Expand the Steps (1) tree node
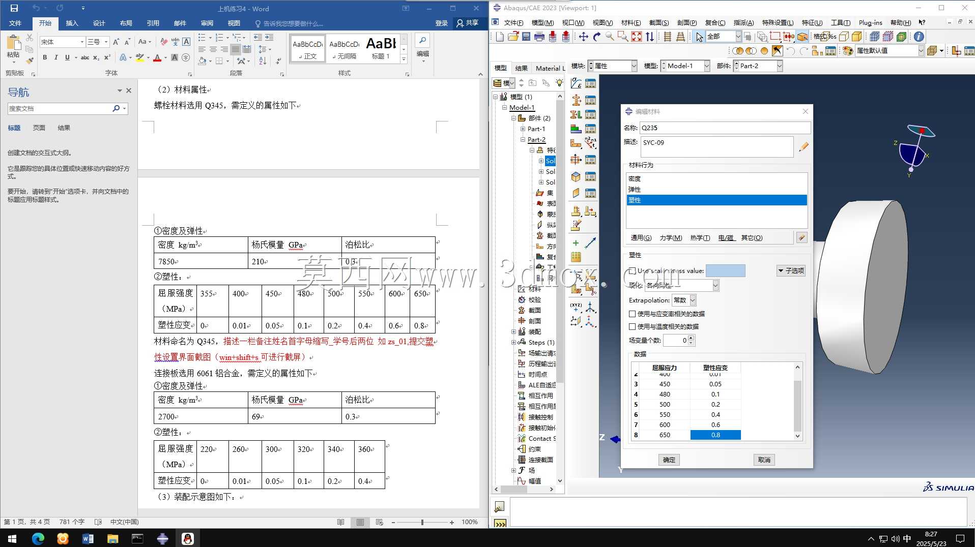Screen dimensions: 975x547 [x=513, y=342]
